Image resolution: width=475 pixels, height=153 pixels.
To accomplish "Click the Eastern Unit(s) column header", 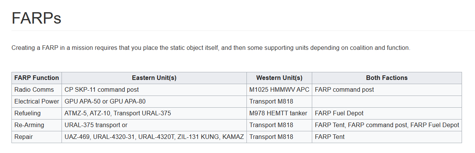I will coord(154,78).
